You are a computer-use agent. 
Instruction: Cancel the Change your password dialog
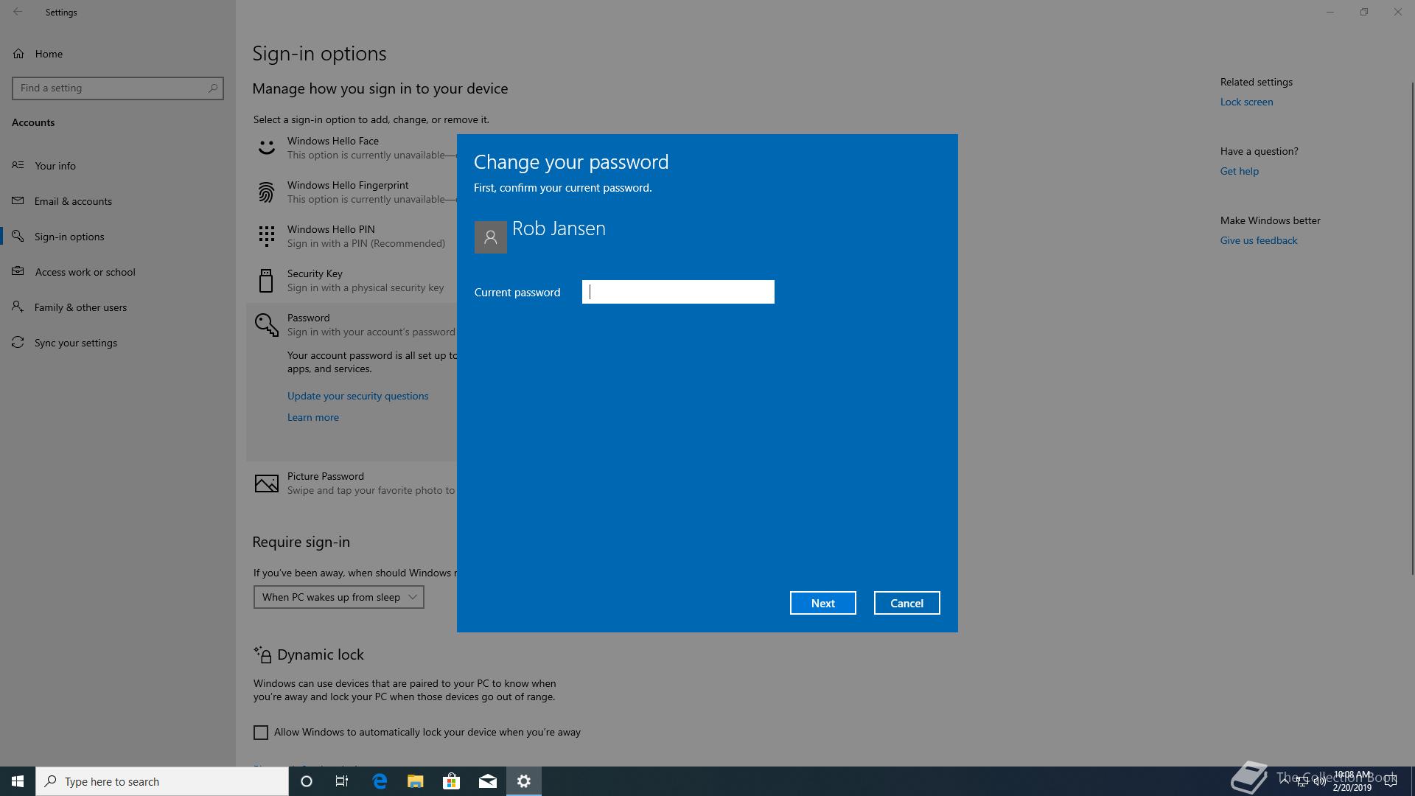coord(906,603)
